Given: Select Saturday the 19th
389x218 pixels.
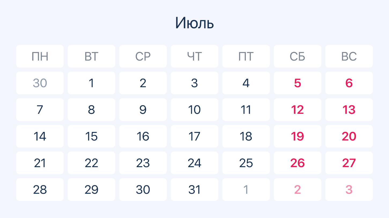Looking at the screenshot, I should coord(297,136).
